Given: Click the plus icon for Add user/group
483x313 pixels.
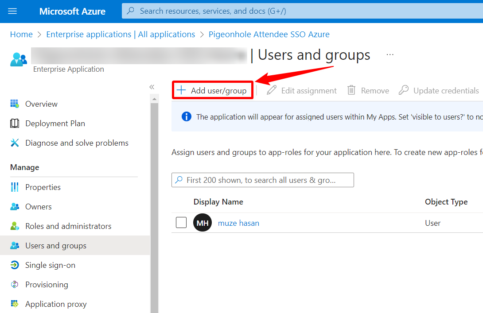Looking at the screenshot, I should pyautogui.click(x=181, y=90).
